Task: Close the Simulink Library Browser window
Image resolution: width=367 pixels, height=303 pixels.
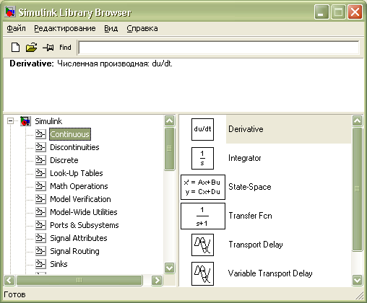Action: coord(355,12)
